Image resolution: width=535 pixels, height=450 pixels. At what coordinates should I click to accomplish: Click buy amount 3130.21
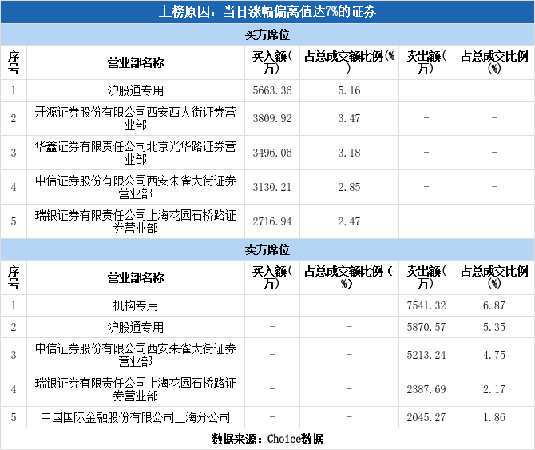[x=272, y=187]
